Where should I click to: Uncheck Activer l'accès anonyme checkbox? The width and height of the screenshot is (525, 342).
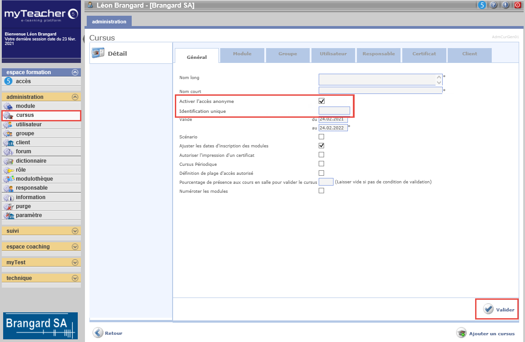(321, 101)
